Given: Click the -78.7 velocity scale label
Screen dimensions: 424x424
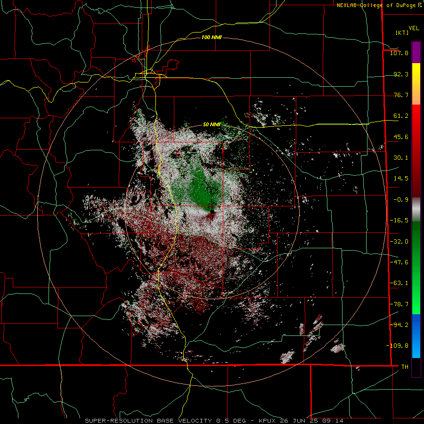Looking at the screenshot, I should click(x=399, y=304).
